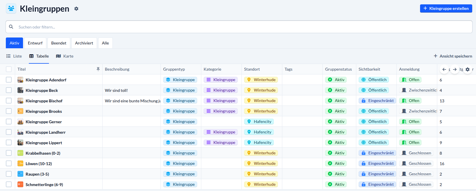Show the Beendet tab
The height and width of the screenshot is (191, 476).
tap(59, 43)
